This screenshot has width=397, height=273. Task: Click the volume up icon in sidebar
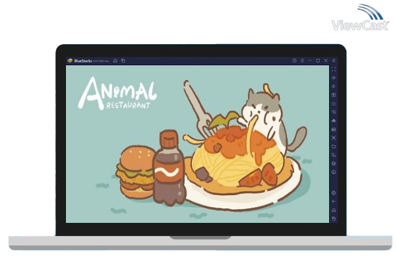pos(334,78)
